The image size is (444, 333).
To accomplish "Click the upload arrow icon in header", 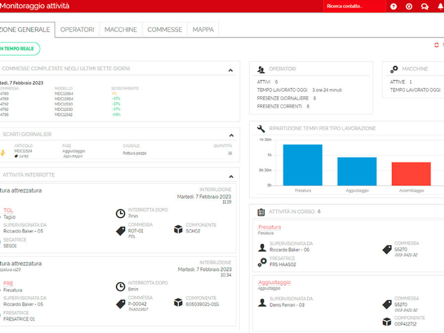I will (409, 7).
